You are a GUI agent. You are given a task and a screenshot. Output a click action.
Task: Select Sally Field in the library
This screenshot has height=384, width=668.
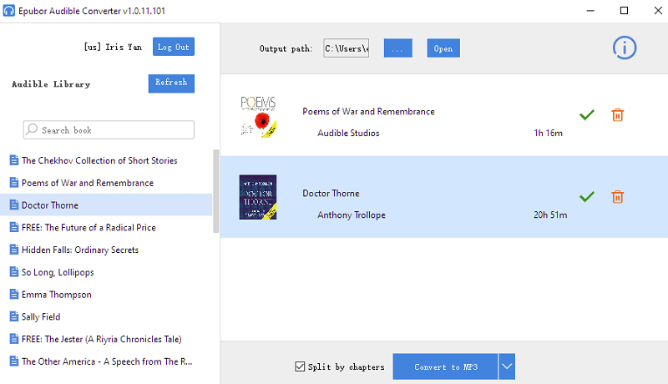(x=106, y=316)
